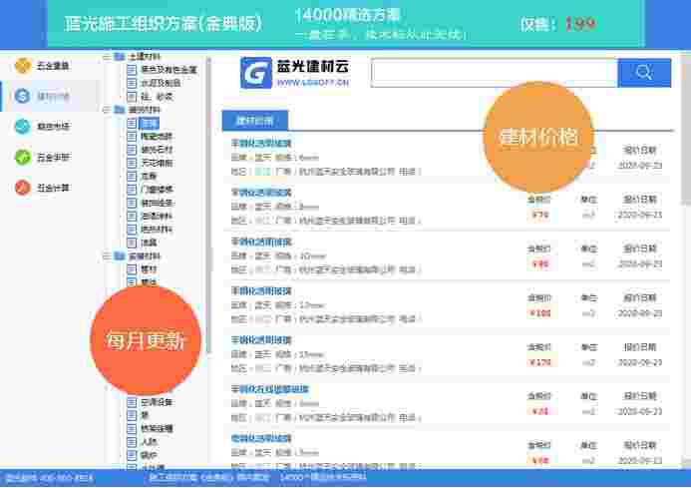The width and height of the screenshot is (691, 488).
Task: Select the 装饰材料 category label
Action: point(145,110)
